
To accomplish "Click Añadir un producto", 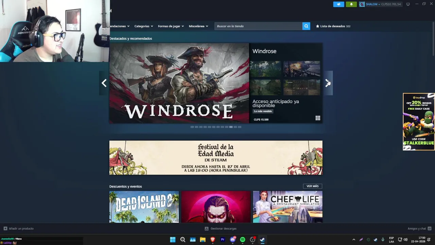I will tap(21, 229).
